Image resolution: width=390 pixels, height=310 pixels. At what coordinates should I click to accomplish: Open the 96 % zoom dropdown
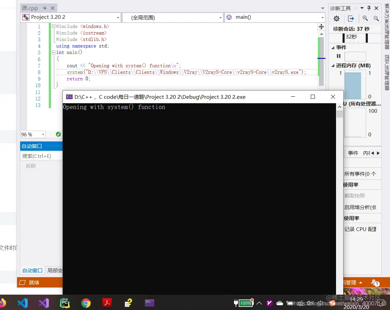[43, 134]
